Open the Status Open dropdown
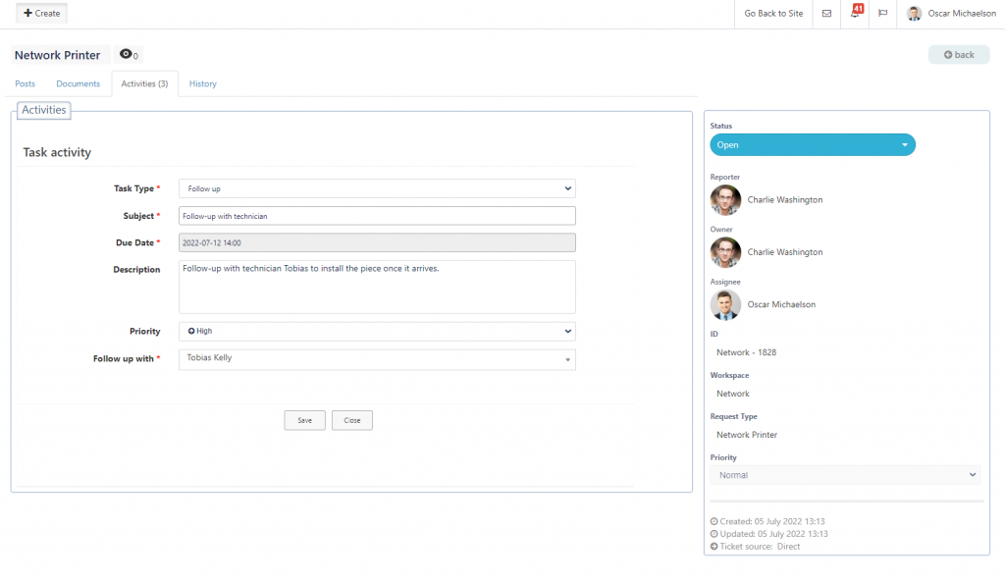This screenshot has height=583, width=1005. (812, 145)
